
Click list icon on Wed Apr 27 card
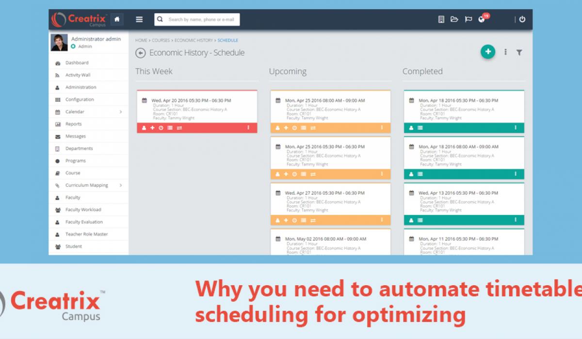(x=304, y=220)
